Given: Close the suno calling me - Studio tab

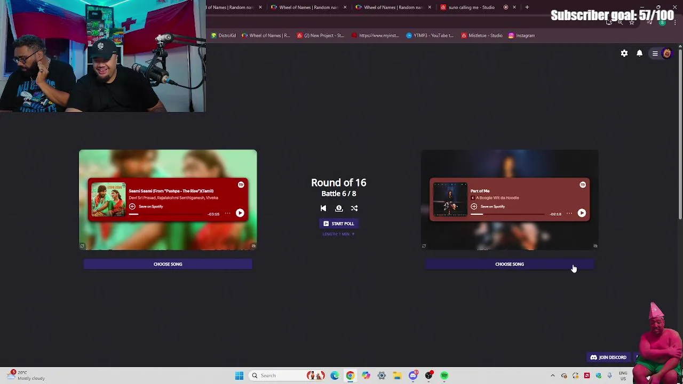Looking at the screenshot, I should point(514,7).
